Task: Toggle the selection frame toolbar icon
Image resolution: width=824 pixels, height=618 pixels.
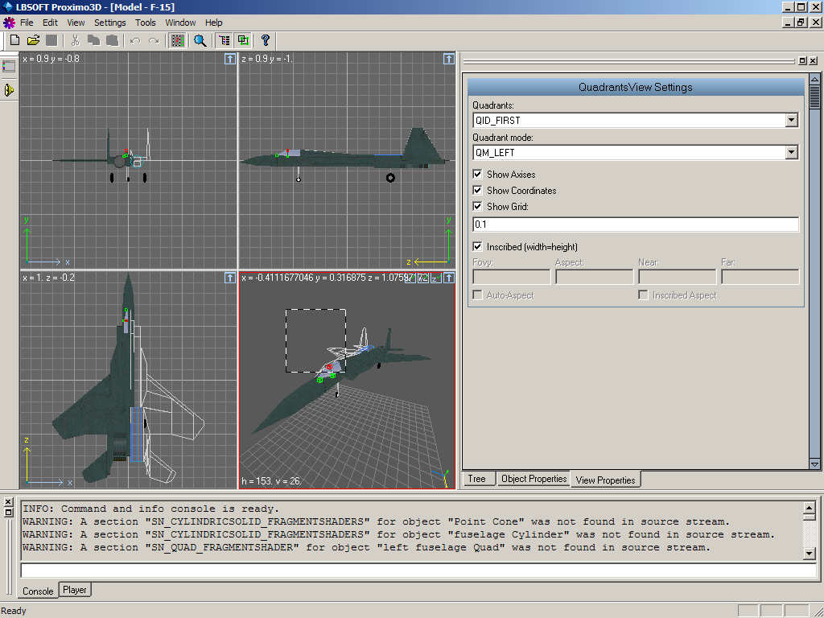Action: click(x=178, y=40)
